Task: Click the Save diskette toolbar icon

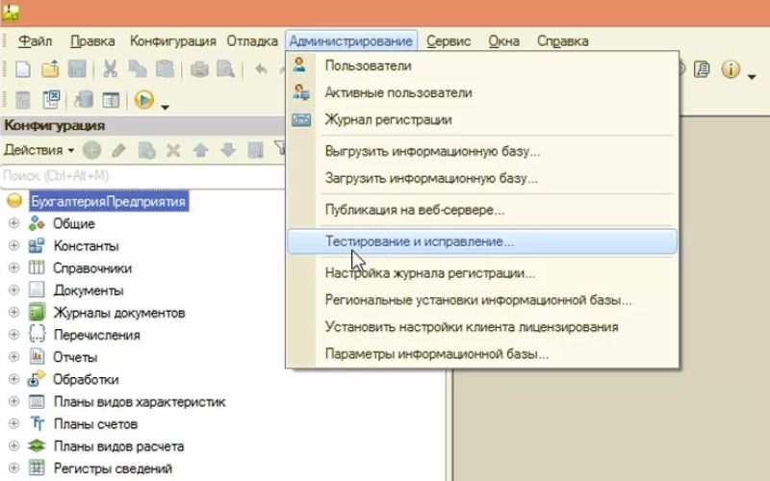Action: [77, 69]
